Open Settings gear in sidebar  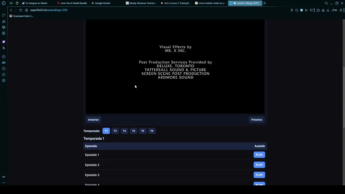click(x=4, y=81)
